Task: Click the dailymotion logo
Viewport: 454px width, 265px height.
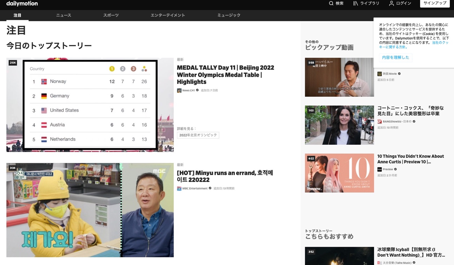Action: click(x=22, y=3)
